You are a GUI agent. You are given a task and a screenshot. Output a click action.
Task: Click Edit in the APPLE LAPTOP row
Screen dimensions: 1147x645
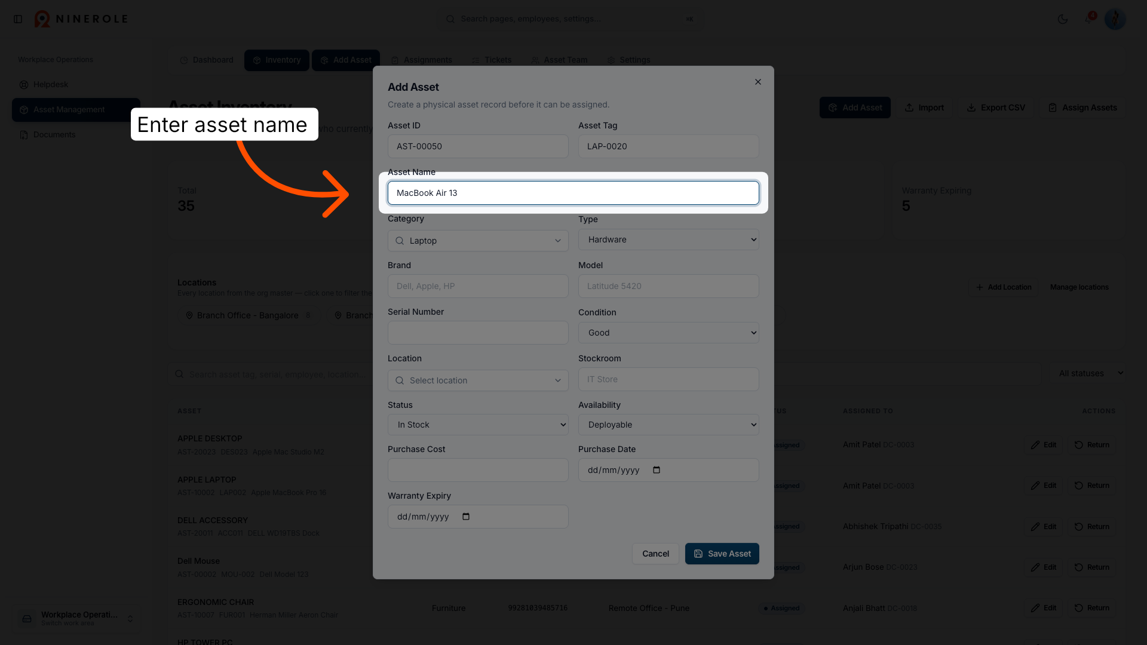[1044, 486]
